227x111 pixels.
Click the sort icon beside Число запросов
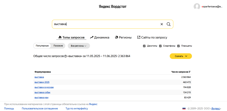tap(190, 72)
